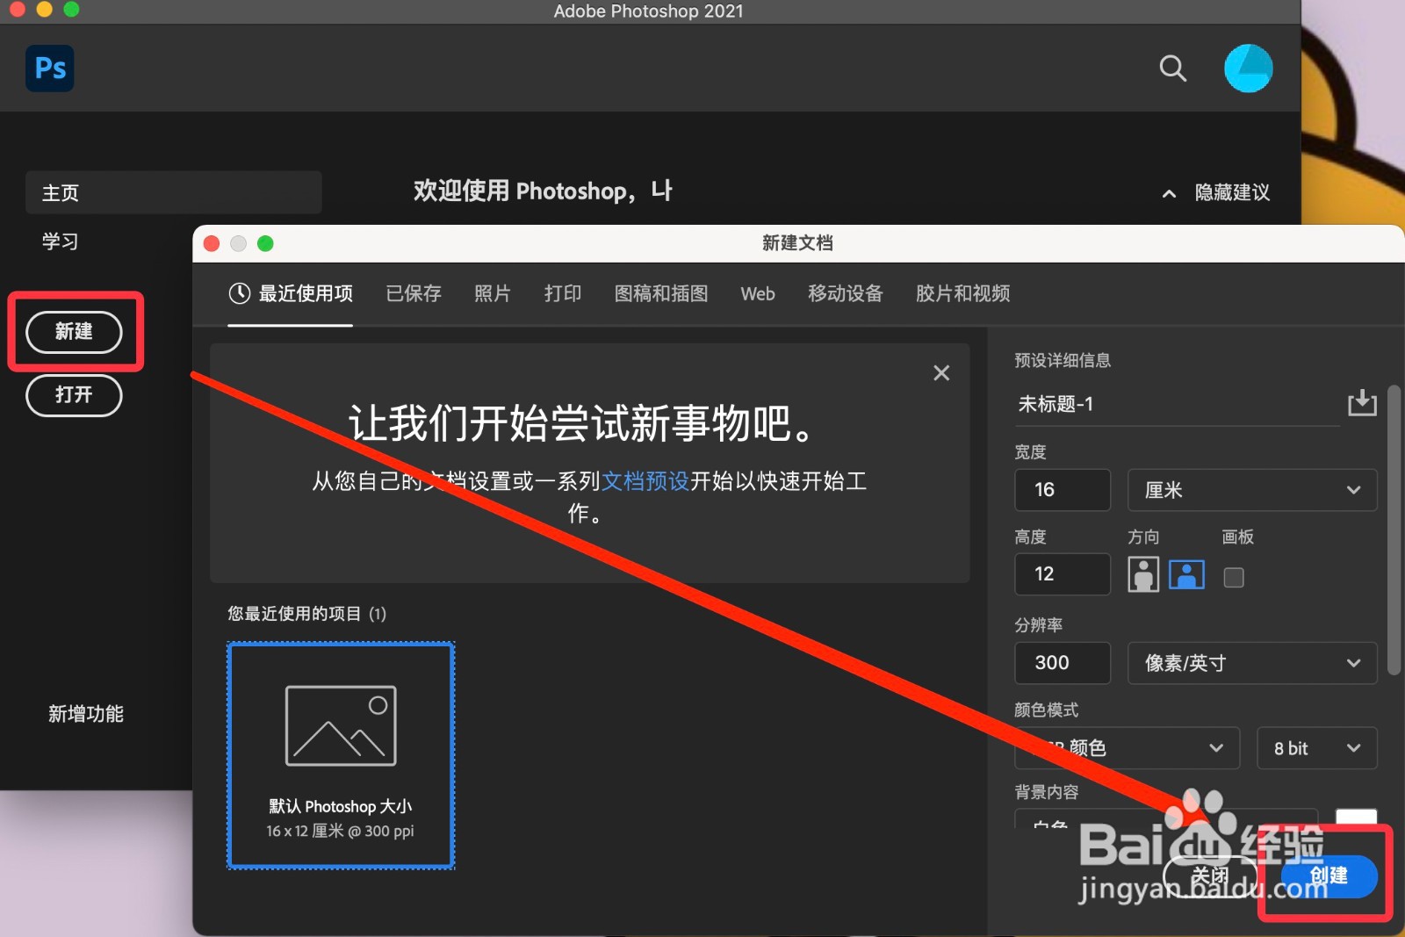Select the 默认 Photoshop 大小 preset thumbnail
Viewport: 1405px width, 937px height.
coord(341,755)
